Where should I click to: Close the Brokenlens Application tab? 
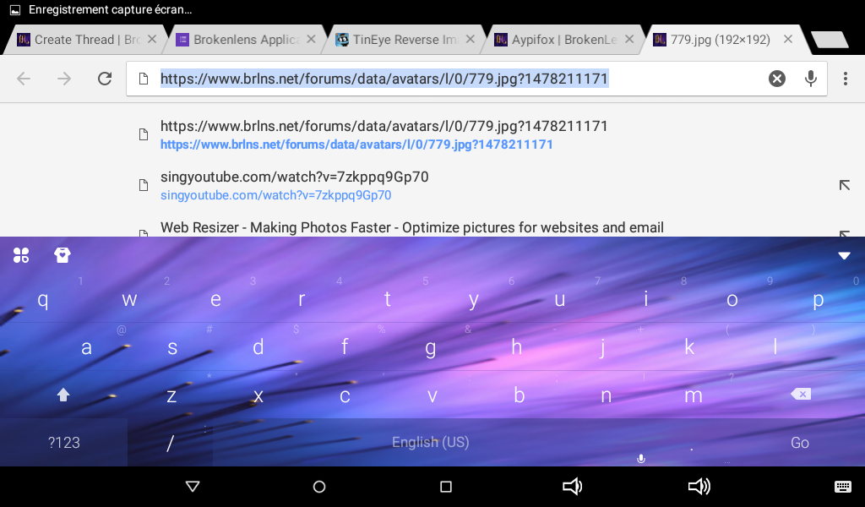(311, 39)
